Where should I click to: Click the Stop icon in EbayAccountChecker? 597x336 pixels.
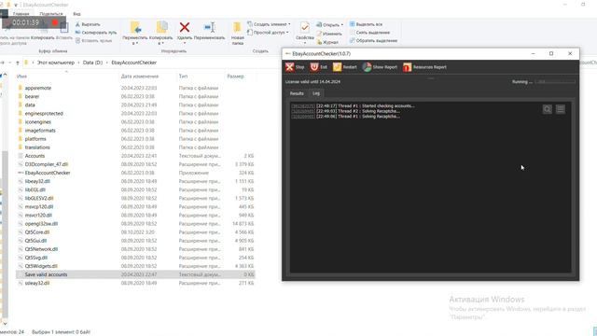coord(290,67)
